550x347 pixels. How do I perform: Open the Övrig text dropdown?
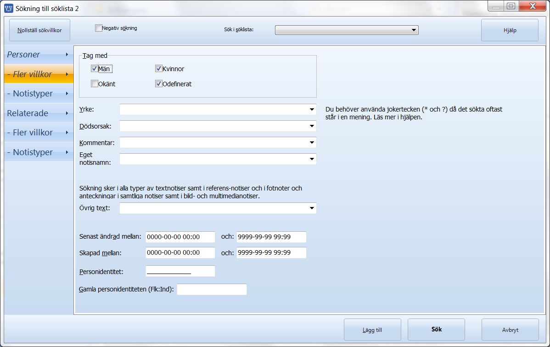pyautogui.click(x=312, y=208)
